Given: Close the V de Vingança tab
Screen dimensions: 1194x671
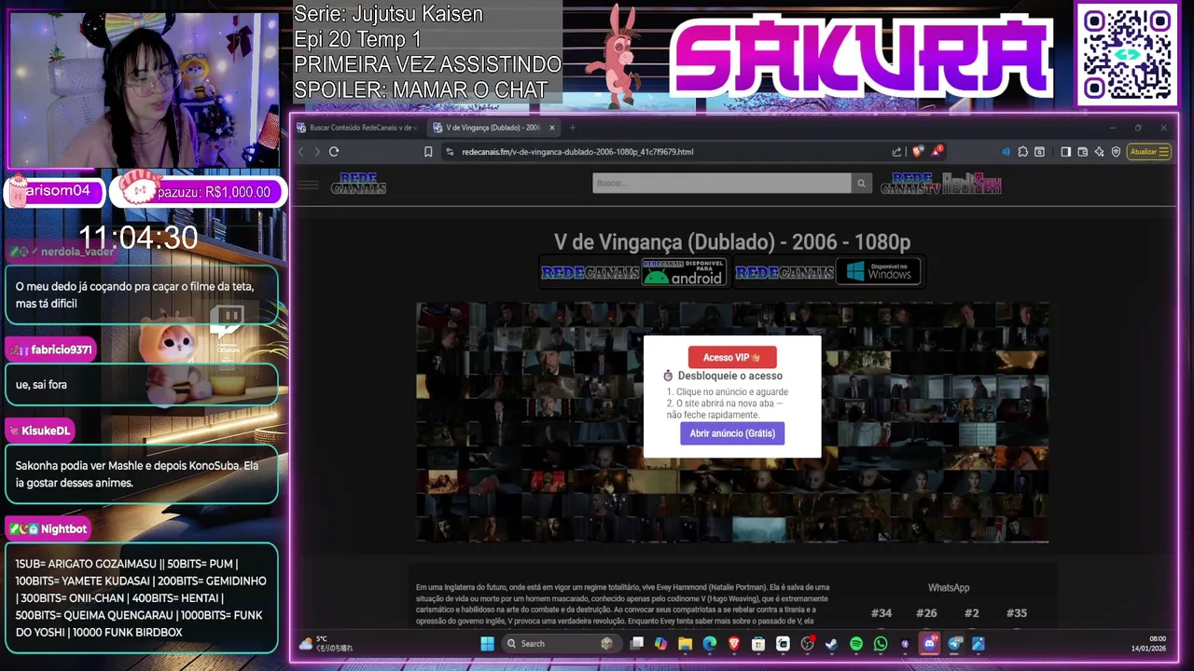Looking at the screenshot, I should click(552, 128).
